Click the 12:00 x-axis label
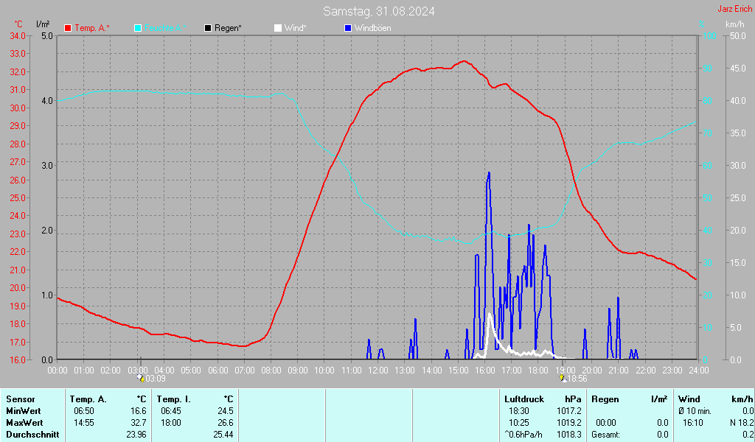 point(378,371)
